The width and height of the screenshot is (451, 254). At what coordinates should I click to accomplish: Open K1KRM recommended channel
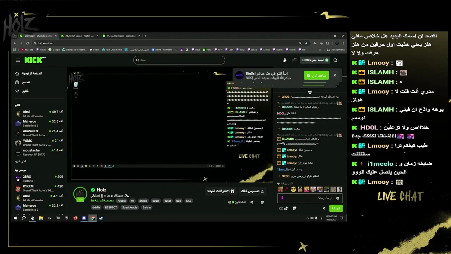point(39,188)
